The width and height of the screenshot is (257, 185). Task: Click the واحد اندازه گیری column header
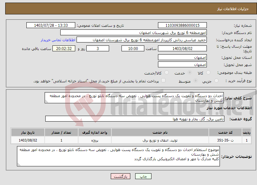coord(95,132)
